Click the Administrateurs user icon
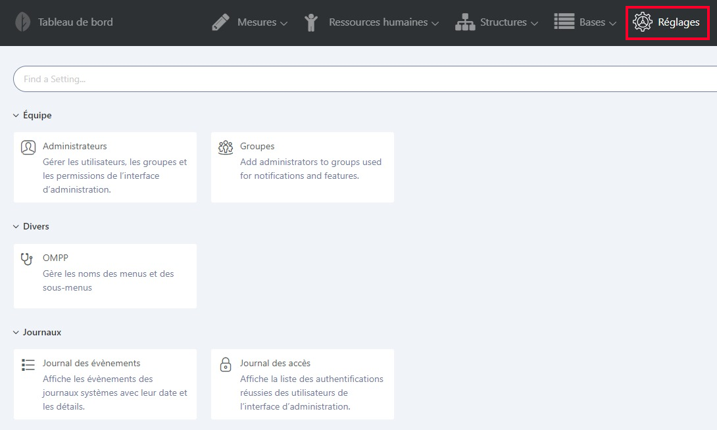Image resolution: width=717 pixels, height=430 pixels. click(x=28, y=147)
